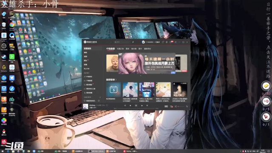Click the Windows Start button
The image size is (272, 153).
pos(3,151)
